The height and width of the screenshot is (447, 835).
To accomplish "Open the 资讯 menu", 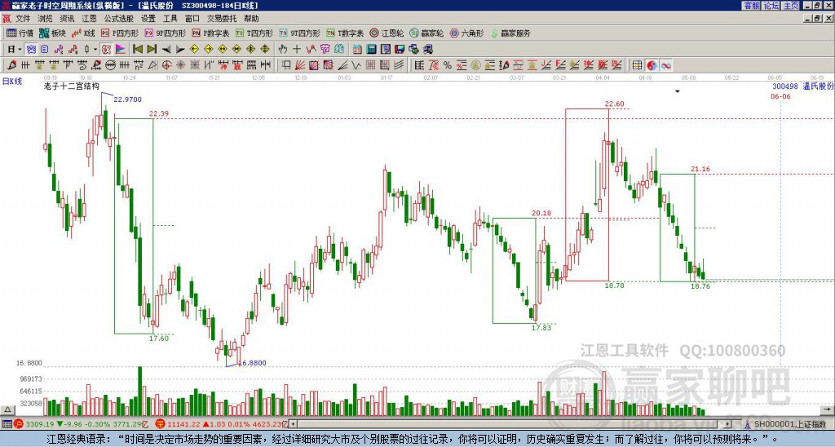I will point(67,19).
